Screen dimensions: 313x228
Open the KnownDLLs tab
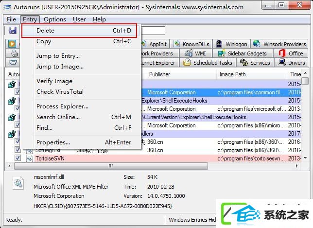[x=191, y=44]
